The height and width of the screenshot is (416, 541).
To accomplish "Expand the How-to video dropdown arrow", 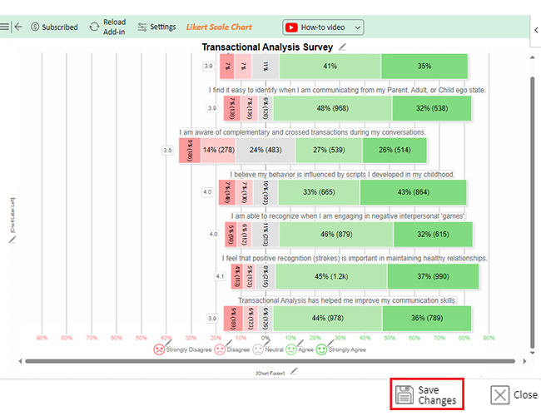I will click(357, 27).
